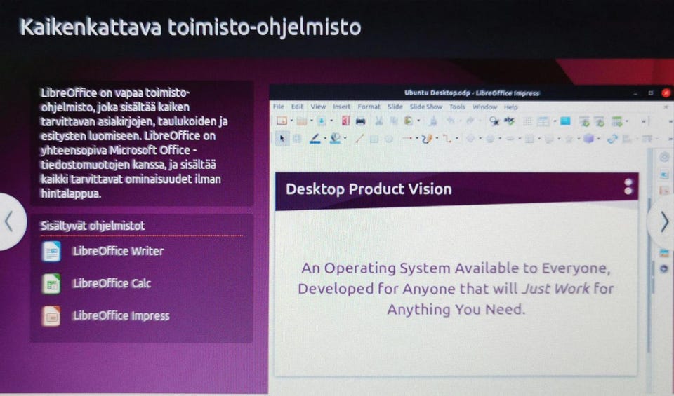Open the Format menu in Impress
Viewport: 674px width, 396px height.
coord(369,107)
